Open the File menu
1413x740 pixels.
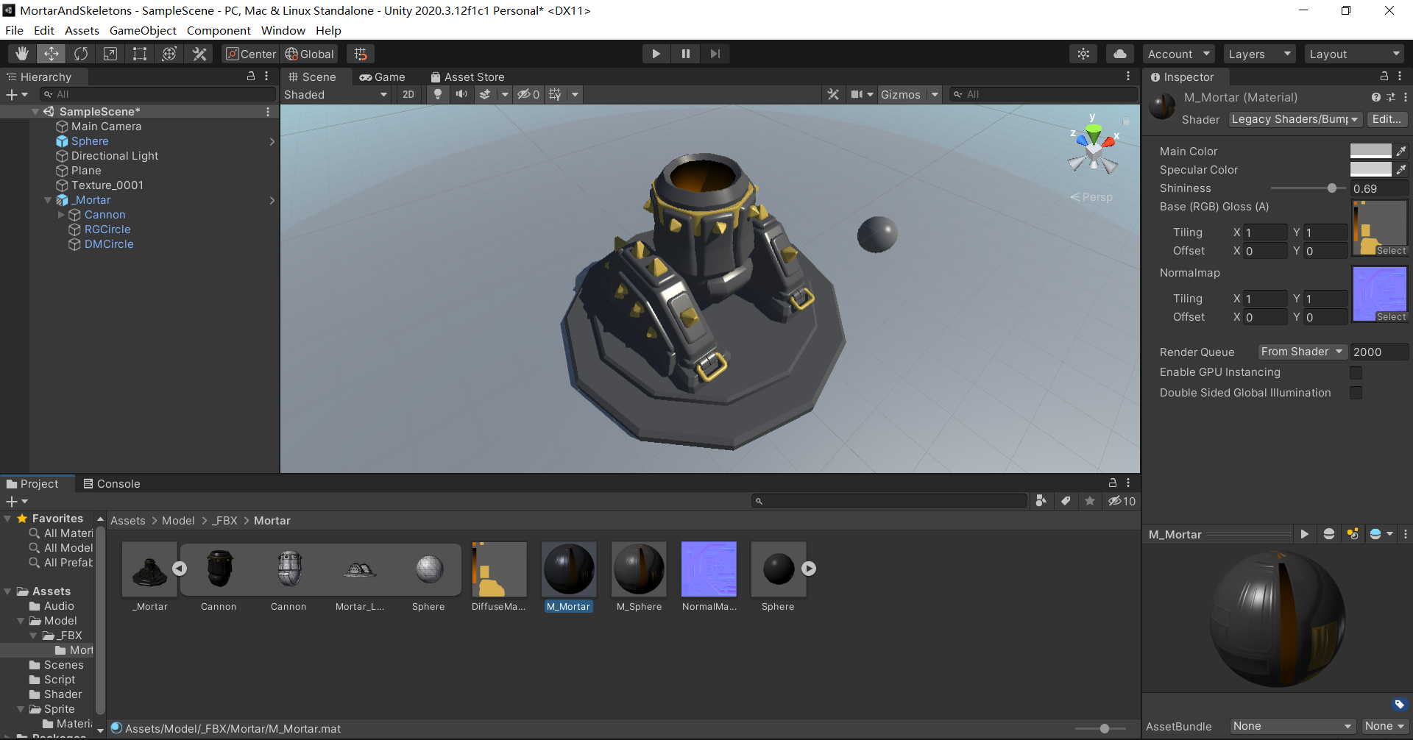coord(14,30)
